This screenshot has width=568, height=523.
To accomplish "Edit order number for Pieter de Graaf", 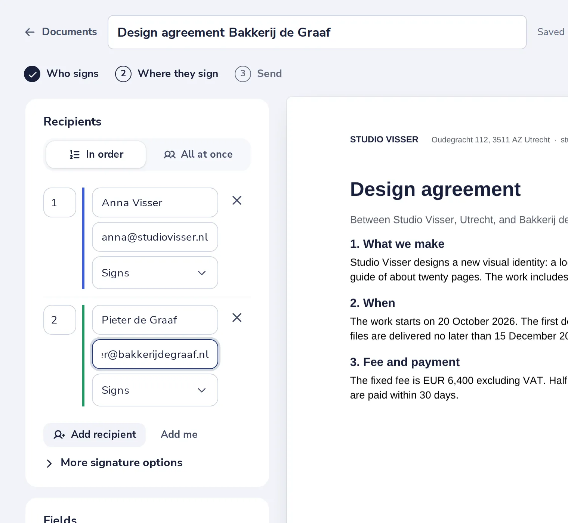I will click(60, 320).
